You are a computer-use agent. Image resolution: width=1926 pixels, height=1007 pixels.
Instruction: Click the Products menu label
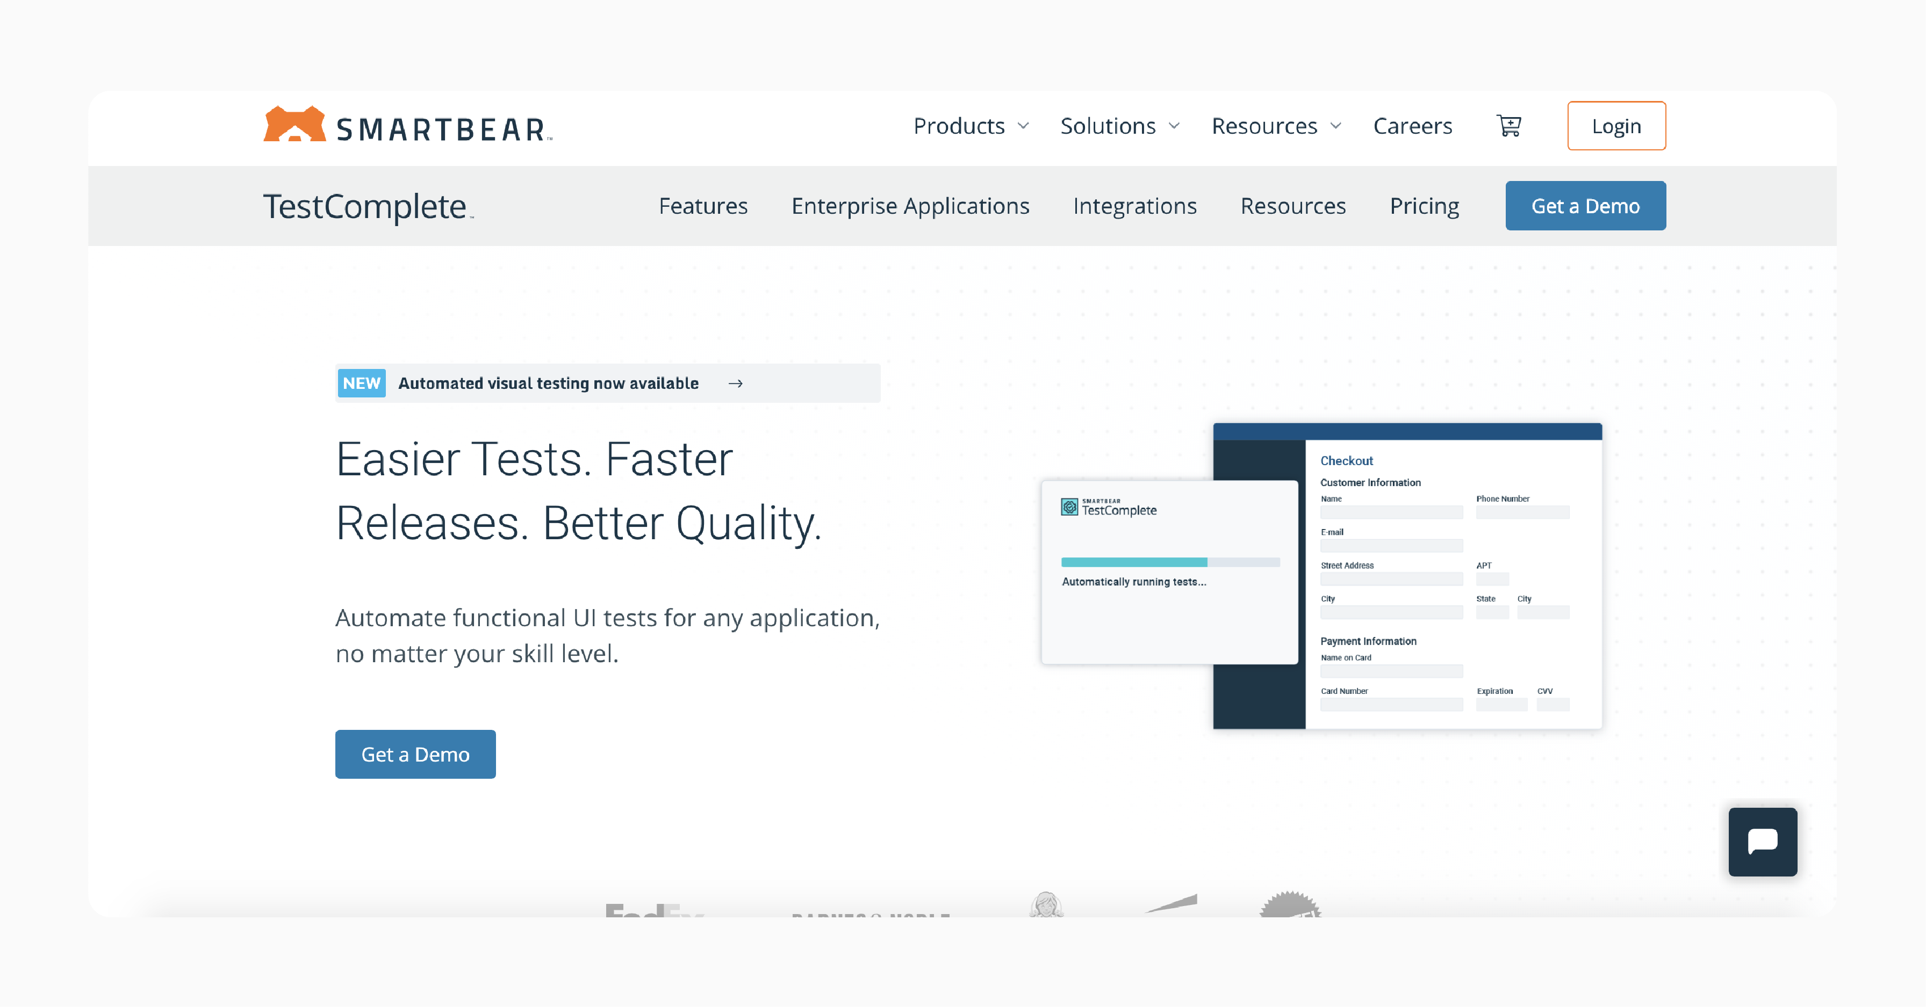[959, 126]
